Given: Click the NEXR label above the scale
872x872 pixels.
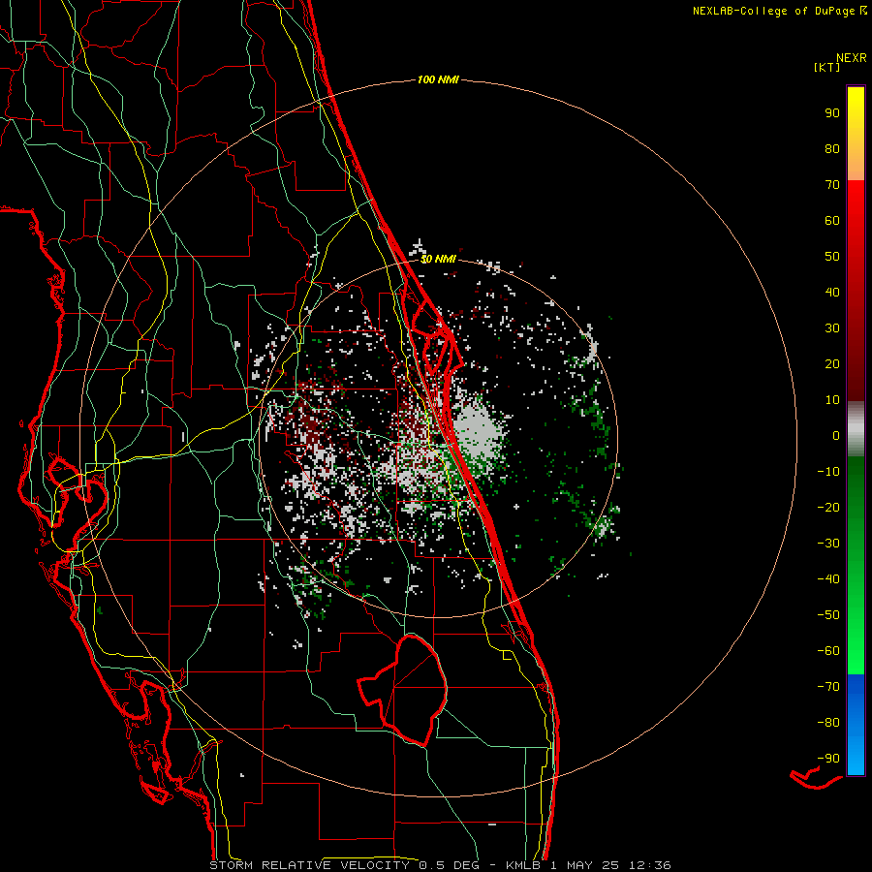Looking at the screenshot, I should (852, 58).
